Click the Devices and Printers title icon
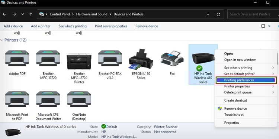279x139 pixels. point(3,3)
